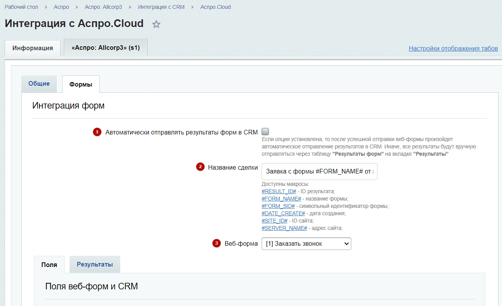Open the Аспро: Allcorp3 breadcrumb
The image size is (502, 306).
[x=103, y=7]
